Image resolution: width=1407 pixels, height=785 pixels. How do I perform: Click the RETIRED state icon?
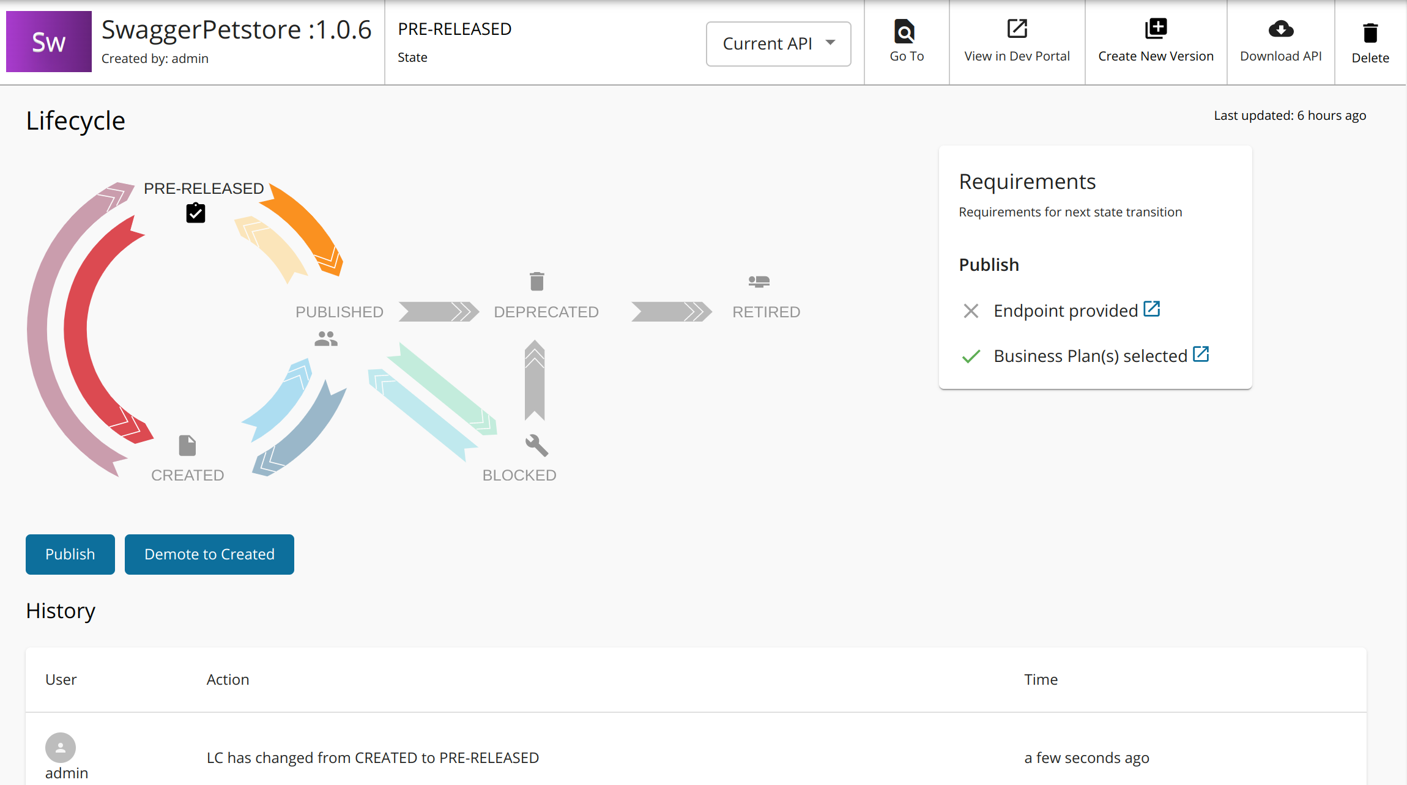click(759, 281)
